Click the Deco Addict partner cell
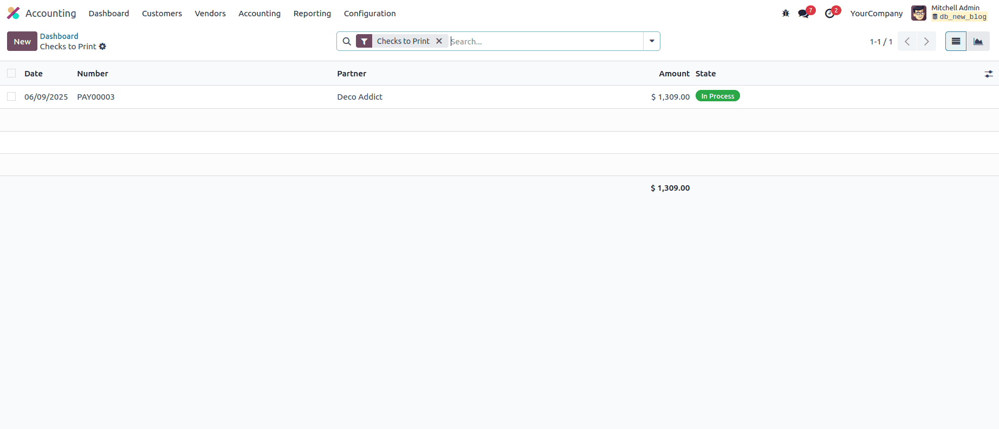Screen dimensions: 999x429 coord(360,97)
